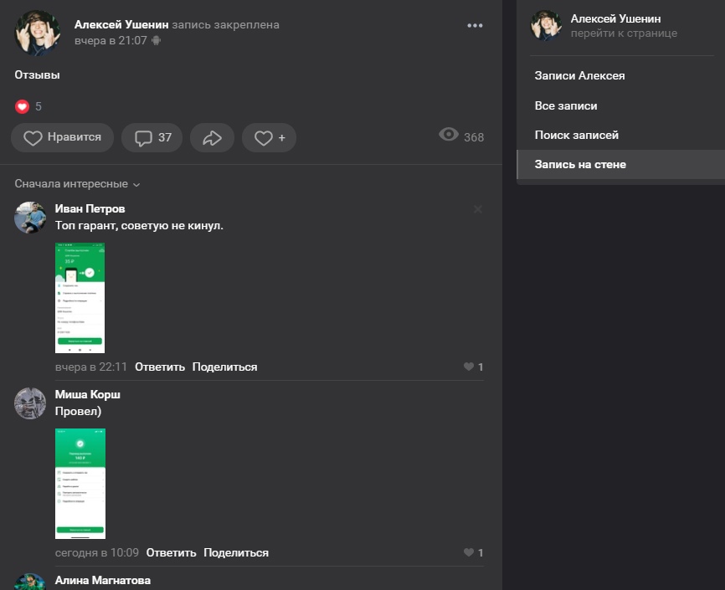
Task: Click Поделиться under Misha Korsh's comment
Action: point(236,552)
